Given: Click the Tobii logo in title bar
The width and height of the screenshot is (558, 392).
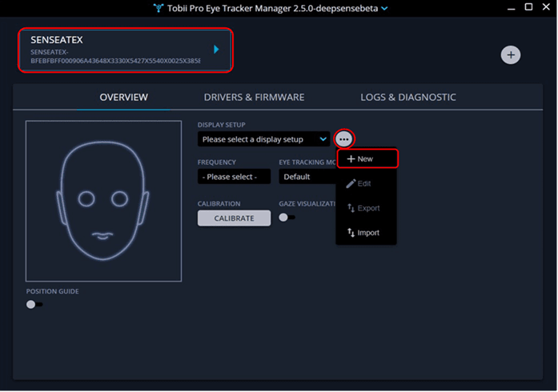Looking at the screenshot, I should coord(159,8).
